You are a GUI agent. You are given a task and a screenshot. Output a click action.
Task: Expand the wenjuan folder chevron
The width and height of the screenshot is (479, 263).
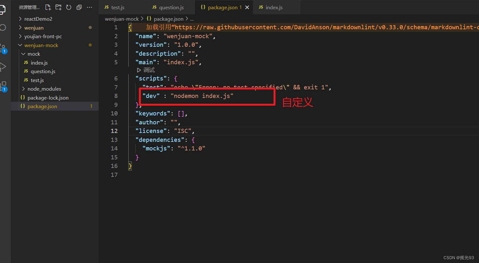coord(20,28)
